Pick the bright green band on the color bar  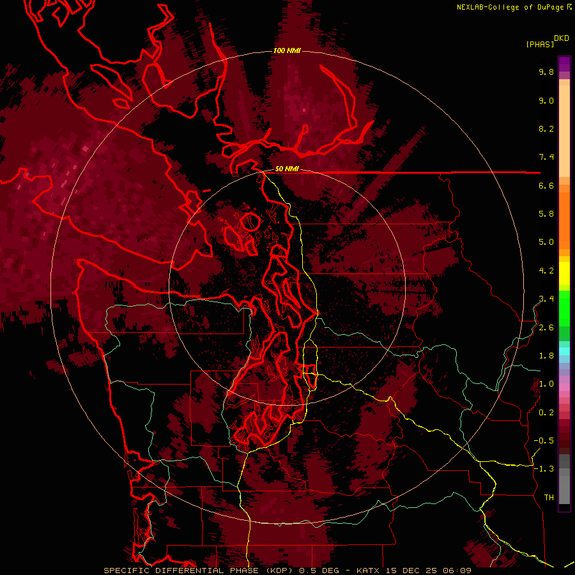click(x=564, y=307)
